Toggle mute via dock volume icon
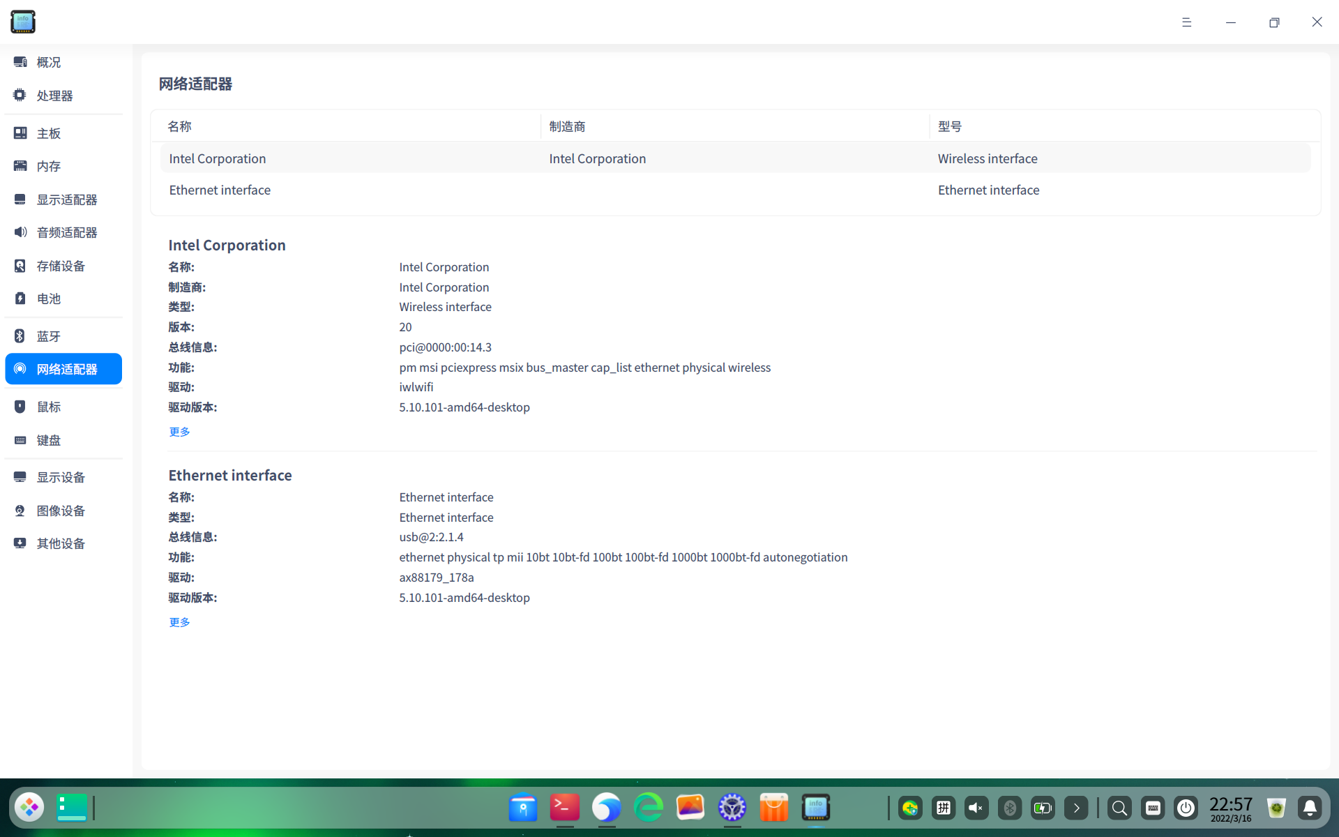 pyautogui.click(x=976, y=808)
